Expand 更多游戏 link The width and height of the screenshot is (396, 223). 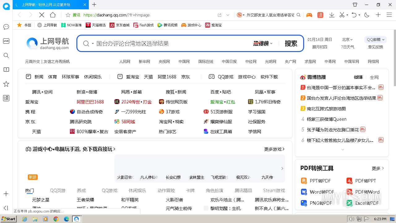[274, 149]
